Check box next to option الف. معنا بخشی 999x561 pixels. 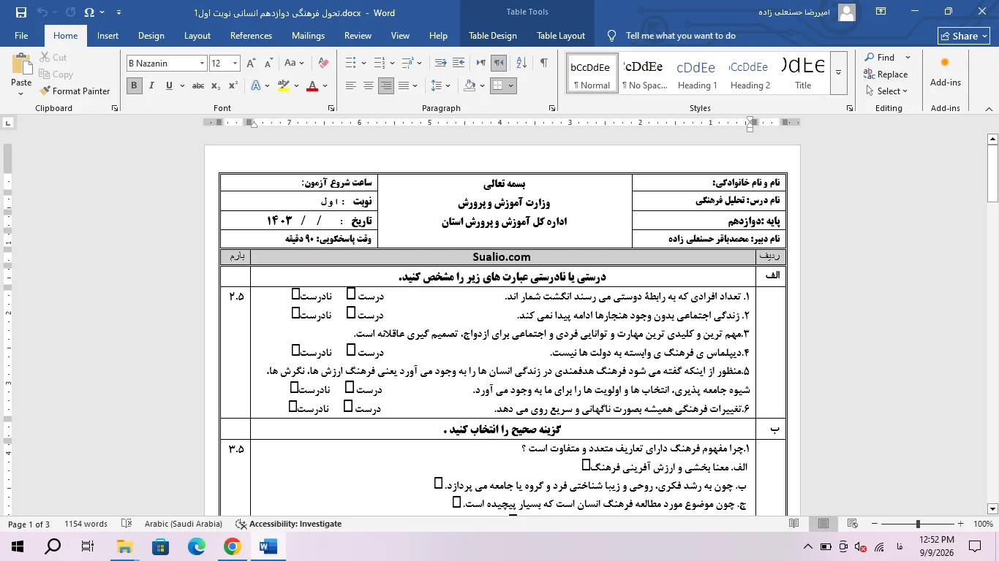(x=586, y=465)
